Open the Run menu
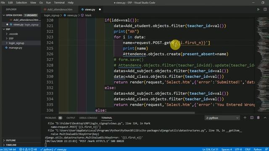The width and height of the screenshot is (269, 151). 48,3
